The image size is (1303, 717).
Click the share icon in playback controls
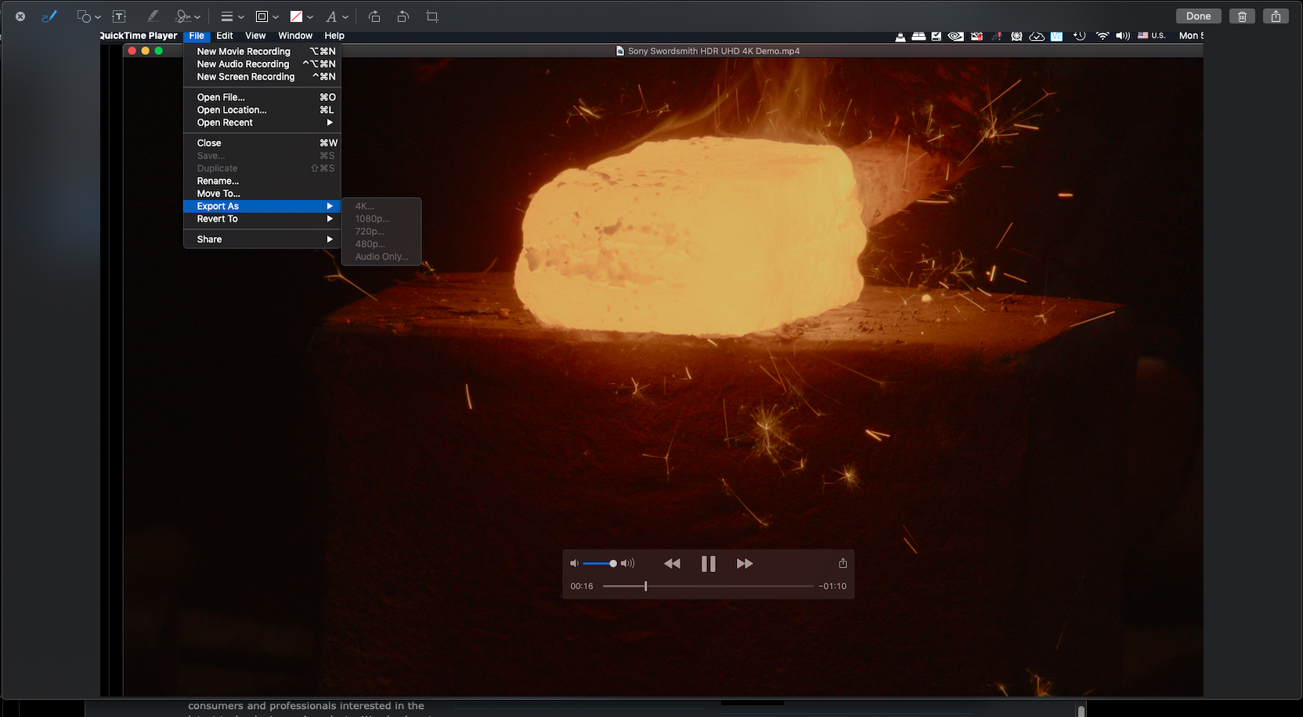843,564
